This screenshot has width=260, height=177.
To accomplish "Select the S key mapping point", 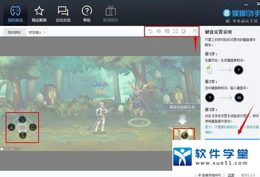I will coord(23,135).
